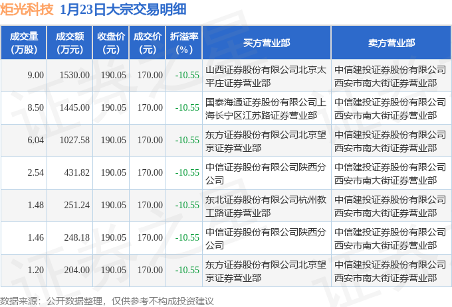This screenshot has height=307, width=452.
Task: Select the 成交价(元) column header
Action: click(148, 43)
